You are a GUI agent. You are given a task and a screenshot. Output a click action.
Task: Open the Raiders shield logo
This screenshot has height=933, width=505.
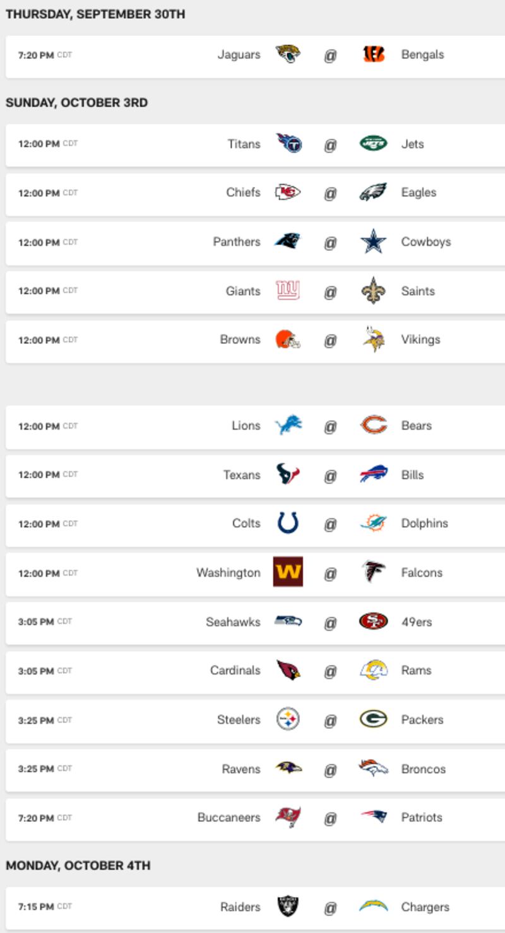click(x=288, y=906)
